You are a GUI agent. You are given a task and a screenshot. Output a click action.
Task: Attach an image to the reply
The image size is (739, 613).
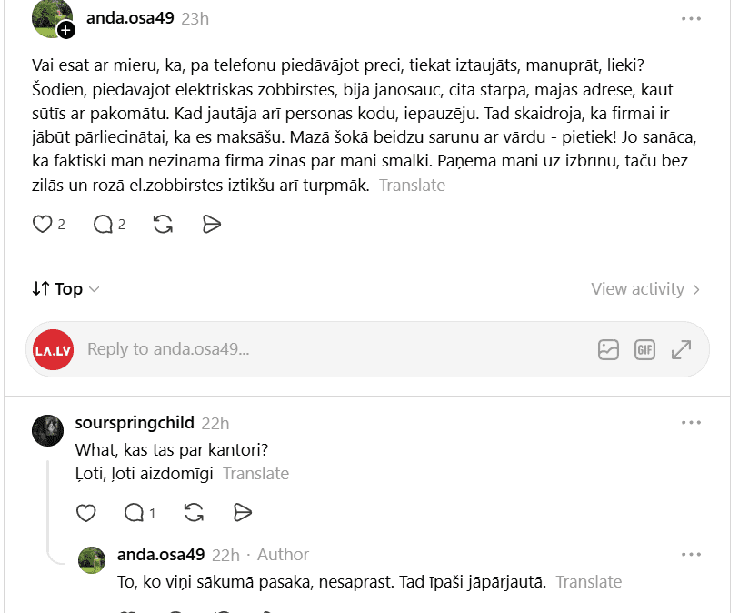pos(608,350)
